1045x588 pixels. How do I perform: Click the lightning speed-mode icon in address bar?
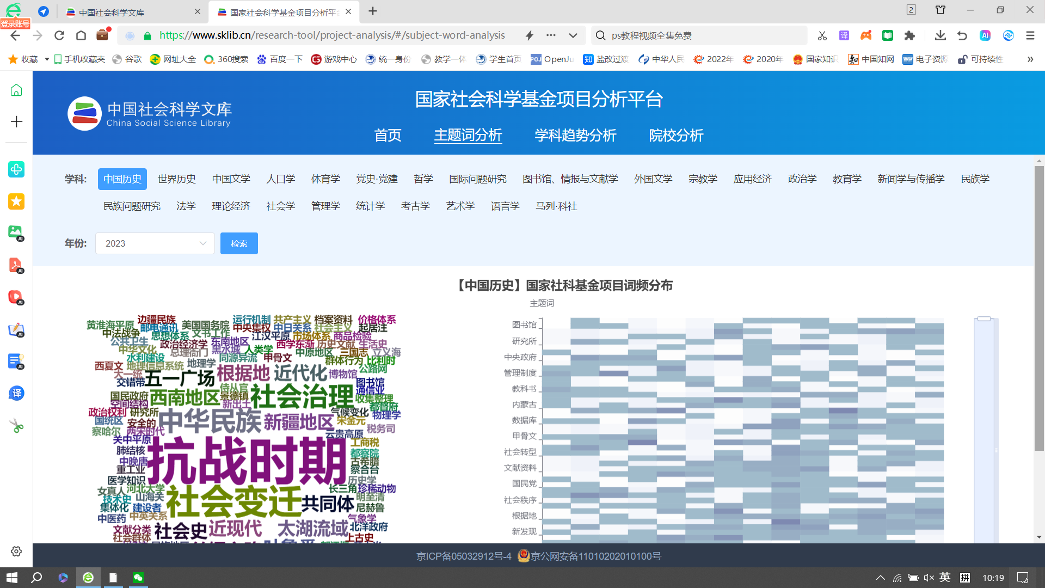(x=529, y=35)
